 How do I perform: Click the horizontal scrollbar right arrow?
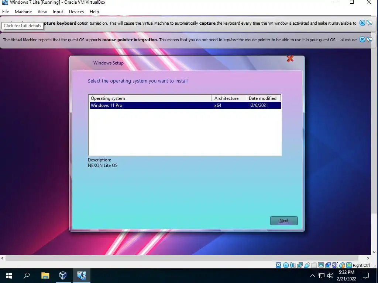(368, 258)
